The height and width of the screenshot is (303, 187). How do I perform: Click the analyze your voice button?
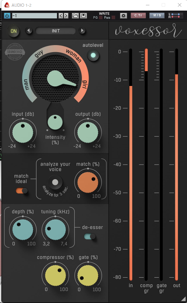pos(55,182)
